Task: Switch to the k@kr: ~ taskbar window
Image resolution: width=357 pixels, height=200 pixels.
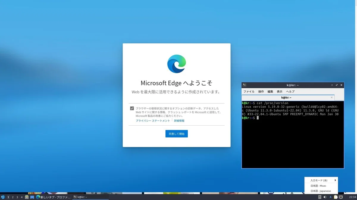Action: [x=90, y=197]
